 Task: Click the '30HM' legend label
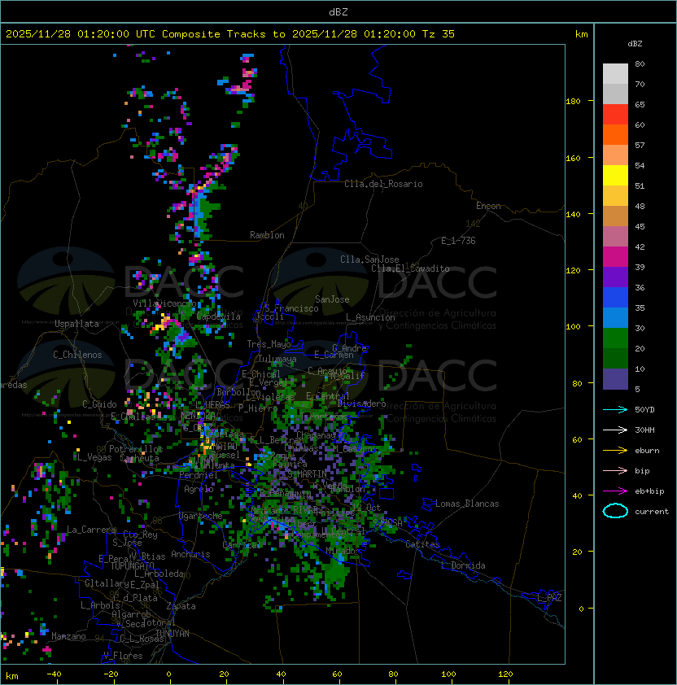pos(644,430)
